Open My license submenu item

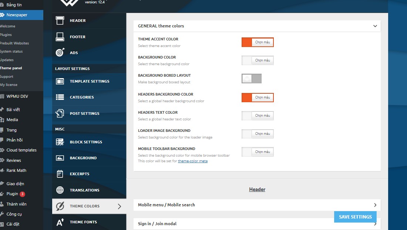point(9,85)
